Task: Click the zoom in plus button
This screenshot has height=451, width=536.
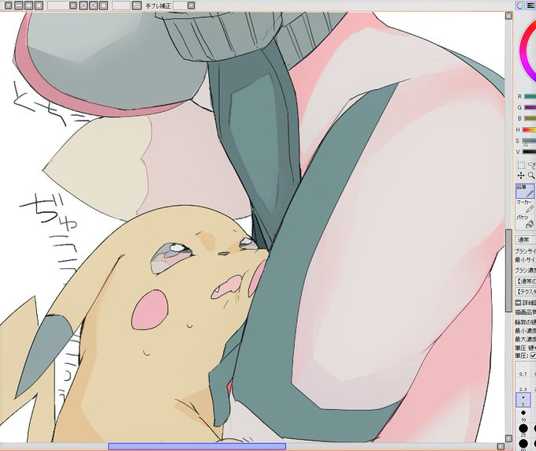Action: pyautogui.click(x=28, y=6)
